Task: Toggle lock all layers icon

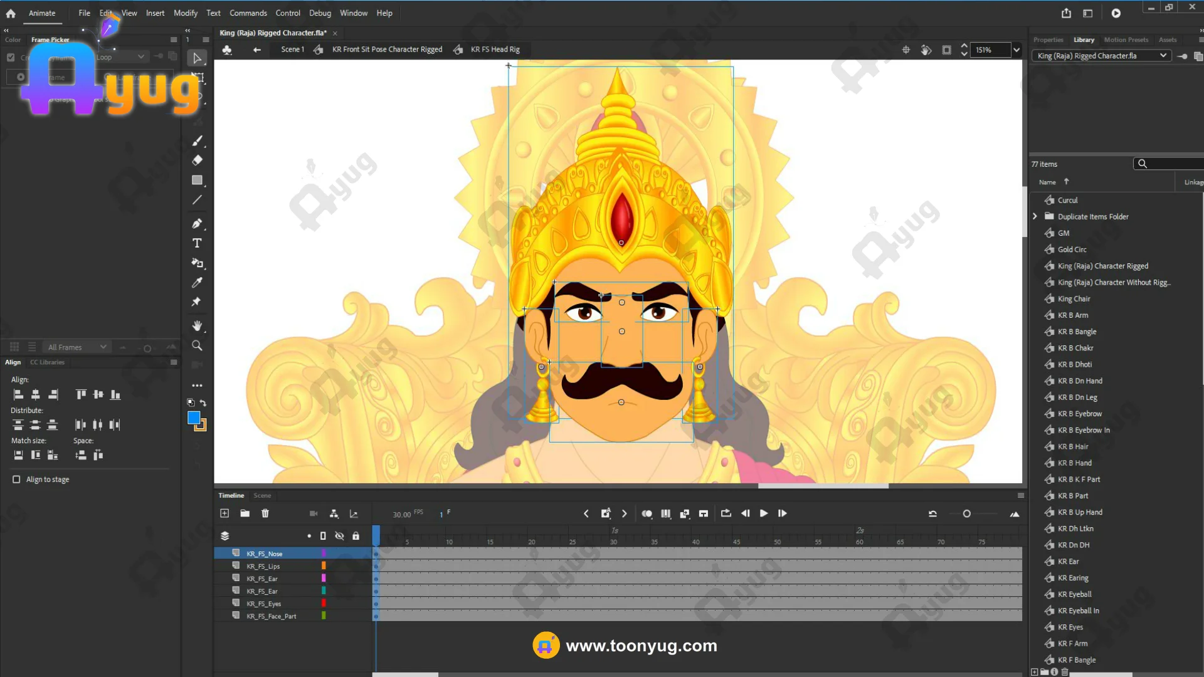Action: tap(356, 536)
